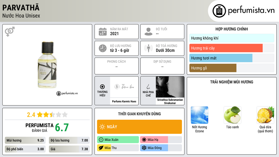This screenshot has height=157, width=279.
Task: Click the Nốt Hương Ozone caption
Action: click(199, 129)
